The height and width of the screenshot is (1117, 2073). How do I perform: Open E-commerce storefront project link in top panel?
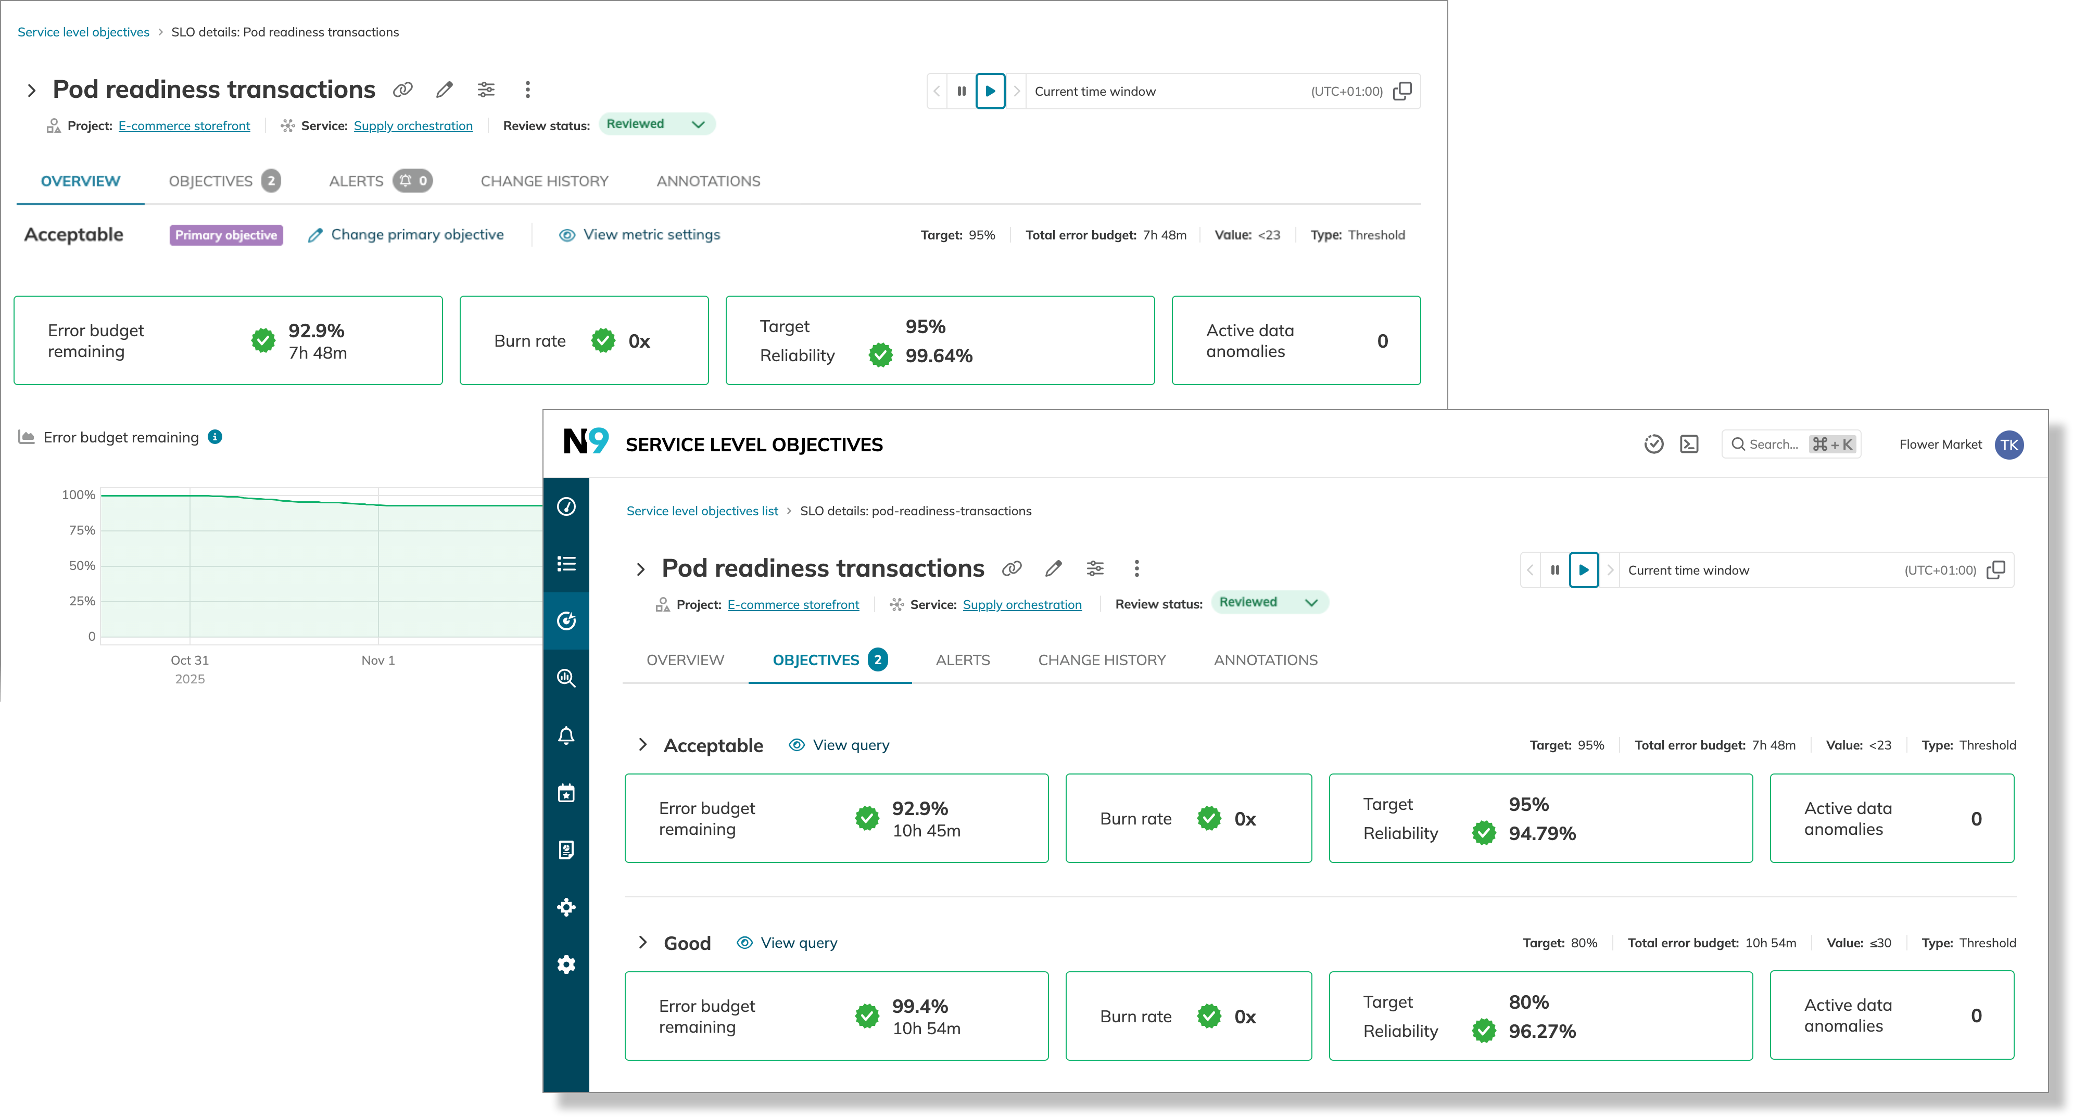click(x=184, y=125)
